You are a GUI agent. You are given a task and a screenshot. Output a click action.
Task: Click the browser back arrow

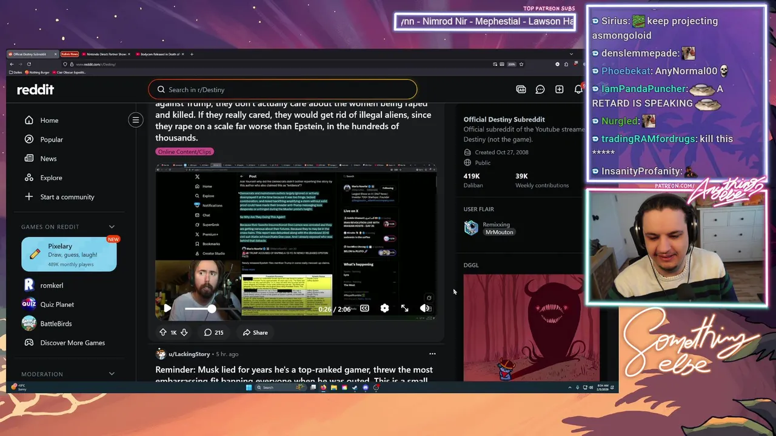pos(12,64)
